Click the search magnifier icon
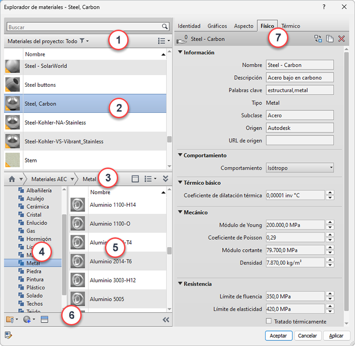The image size is (355, 346). point(165,27)
